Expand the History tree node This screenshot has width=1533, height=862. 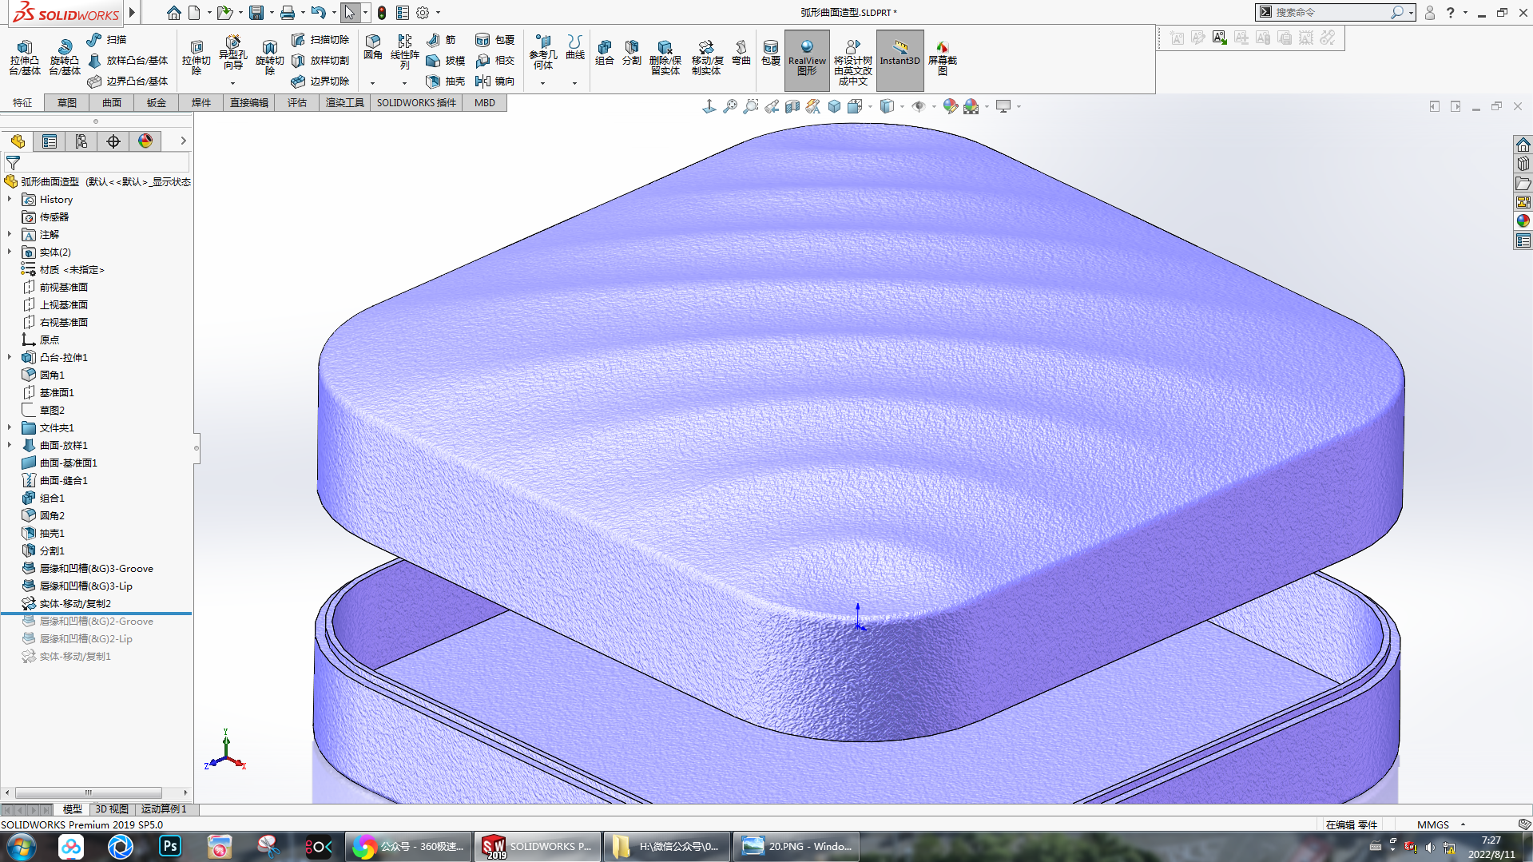10,199
